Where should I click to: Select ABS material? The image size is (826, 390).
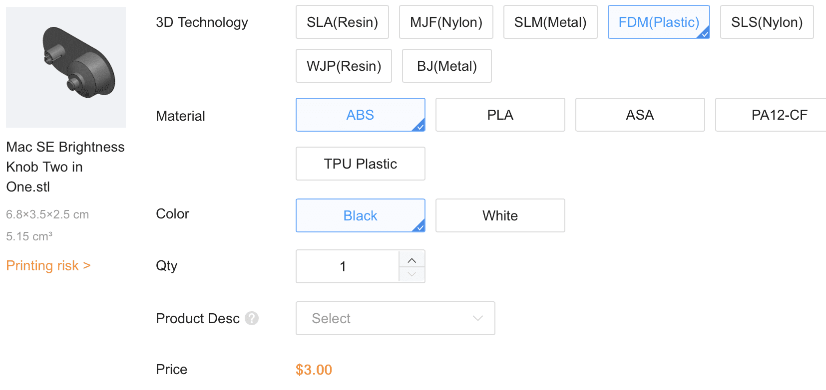360,115
